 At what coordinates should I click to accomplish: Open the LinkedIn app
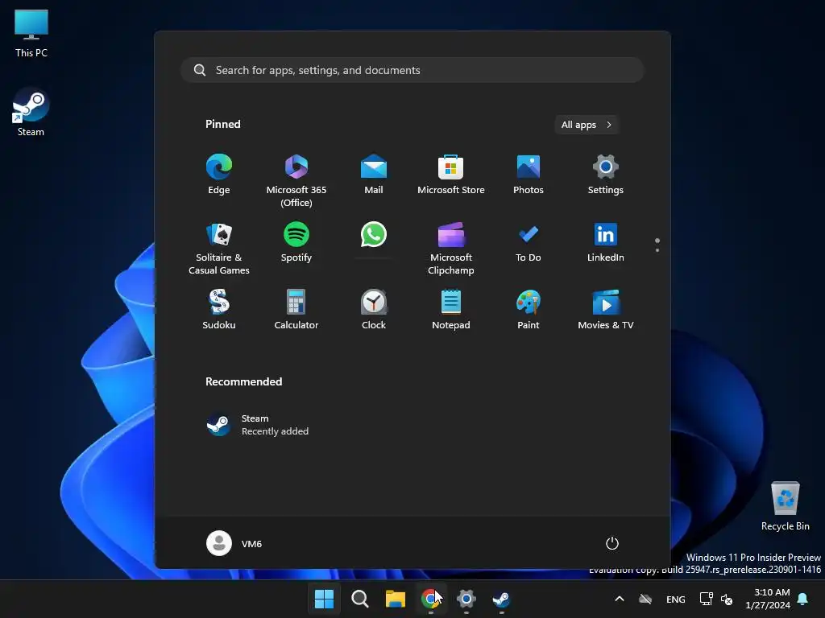[x=606, y=243]
